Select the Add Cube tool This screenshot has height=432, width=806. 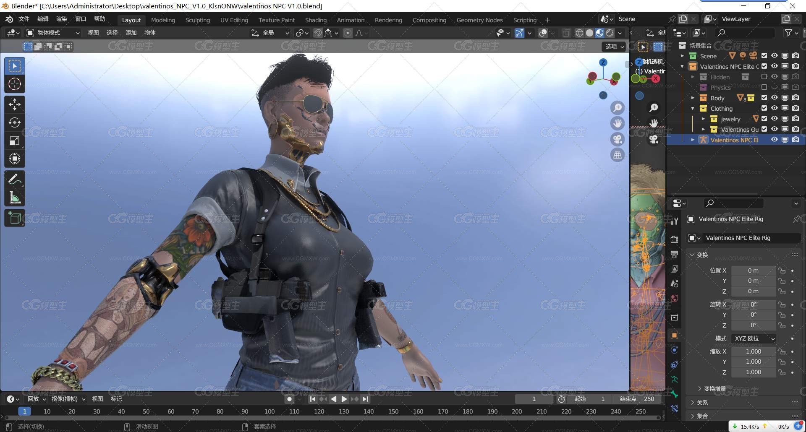tap(15, 218)
